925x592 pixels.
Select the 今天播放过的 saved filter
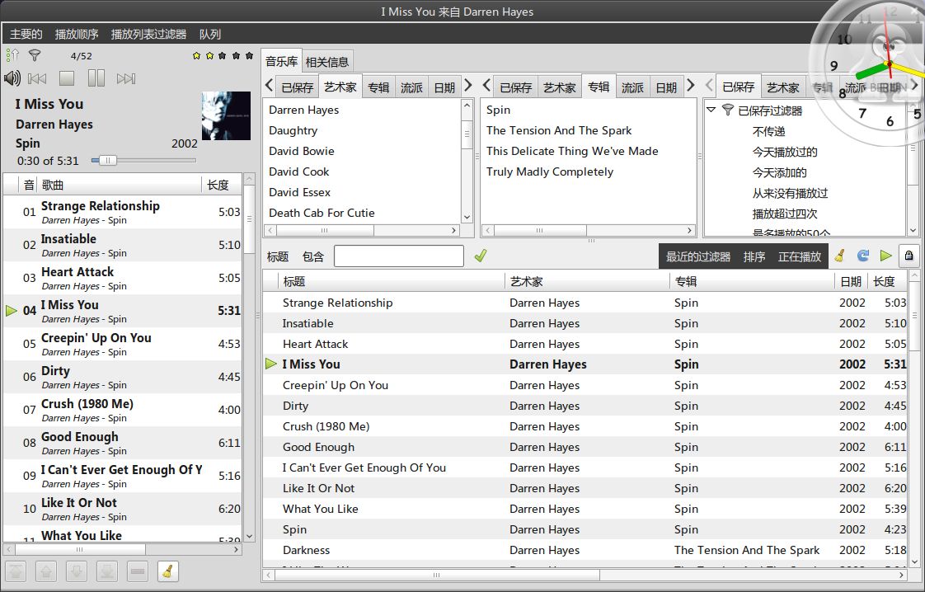coord(785,152)
